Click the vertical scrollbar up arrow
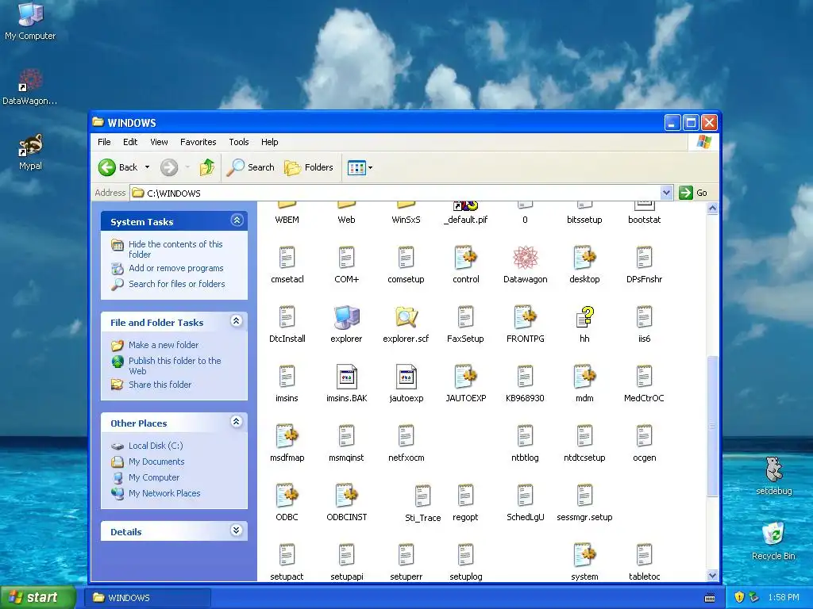The height and width of the screenshot is (609, 813). pos(712,209)
